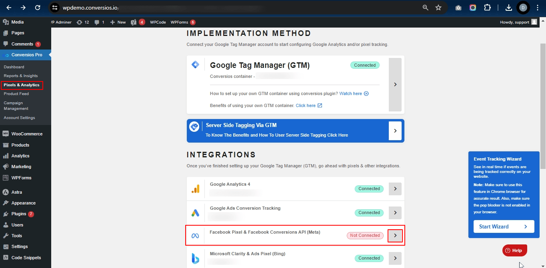Image resolution: width=546 pixels, height=268 pixels.
Task: Open WPForms in top admin bar
Action: pyautogui.click(x=183, y=22)
